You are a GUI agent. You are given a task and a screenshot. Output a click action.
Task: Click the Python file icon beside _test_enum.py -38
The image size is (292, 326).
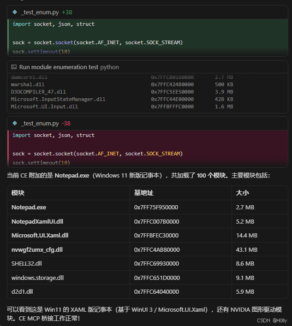[15, 123]
